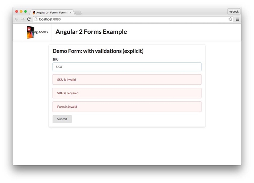
Task: Reload the current page
Action: tap(29, 19)
